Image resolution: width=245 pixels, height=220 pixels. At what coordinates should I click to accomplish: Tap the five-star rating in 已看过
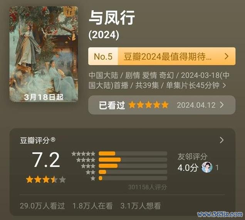pos(149,105)
